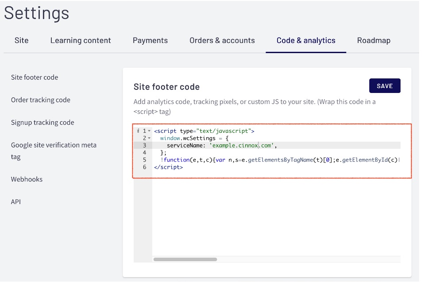Switch to the Site tab
This screenshot has height=282, width=424.
[21, 40]
